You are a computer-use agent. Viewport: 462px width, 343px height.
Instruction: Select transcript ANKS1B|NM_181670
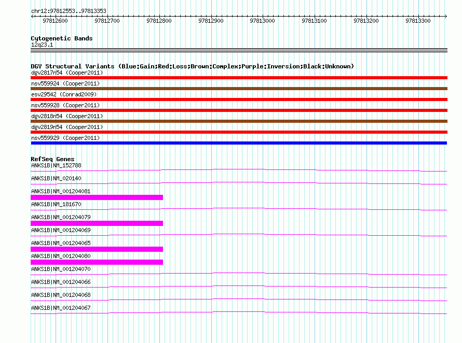click(x=56, y=204)
